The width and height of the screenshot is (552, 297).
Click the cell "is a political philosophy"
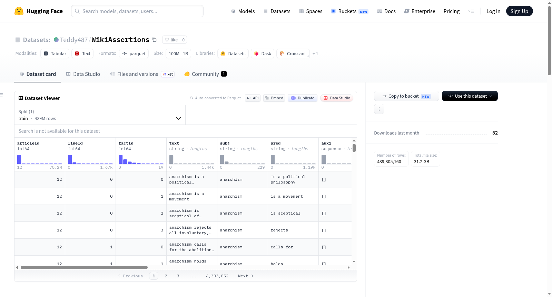(293, 179)
